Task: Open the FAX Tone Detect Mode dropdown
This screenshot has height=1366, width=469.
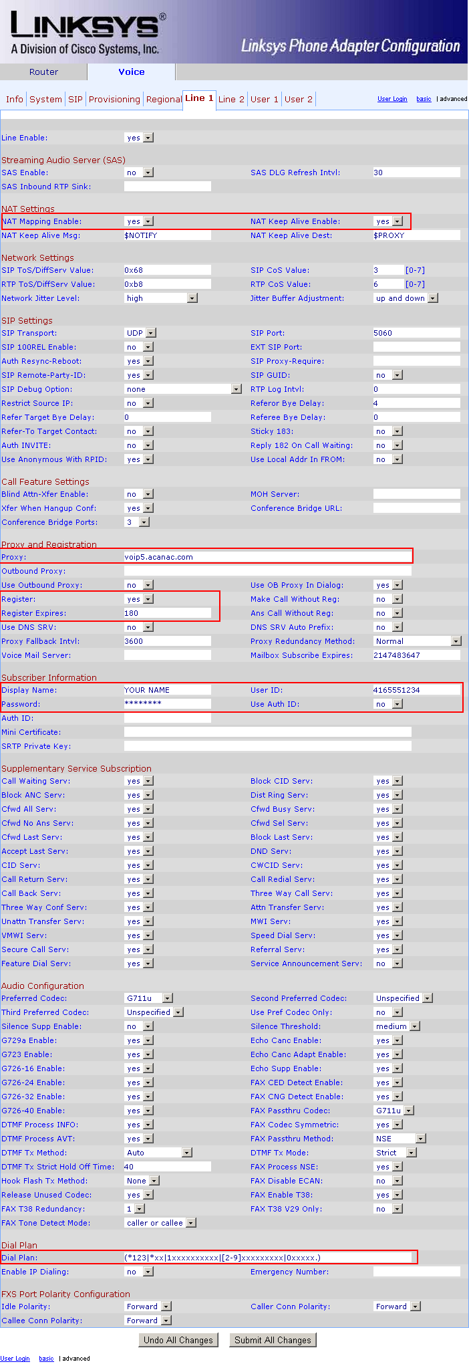Action: [x=160, y=1223]
